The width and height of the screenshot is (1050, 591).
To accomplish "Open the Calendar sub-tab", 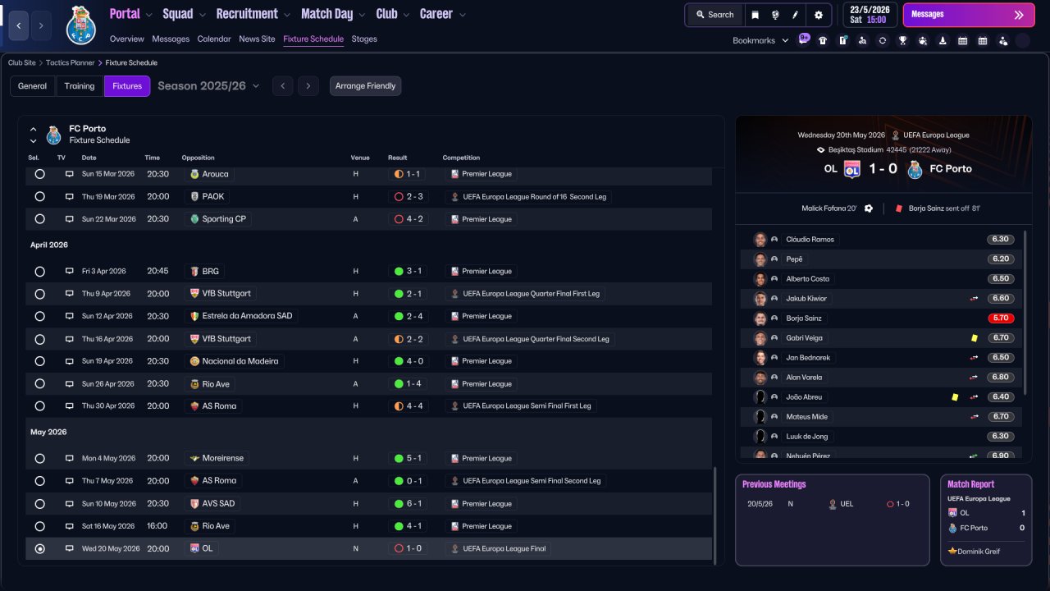I will [x=214, y=39].
